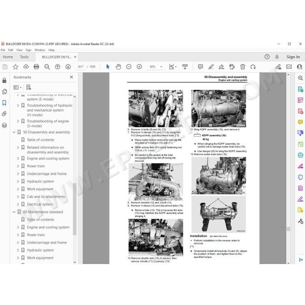Close the BULLDOZER D61E document tab
Screen dimensions: 305x305
75,57
